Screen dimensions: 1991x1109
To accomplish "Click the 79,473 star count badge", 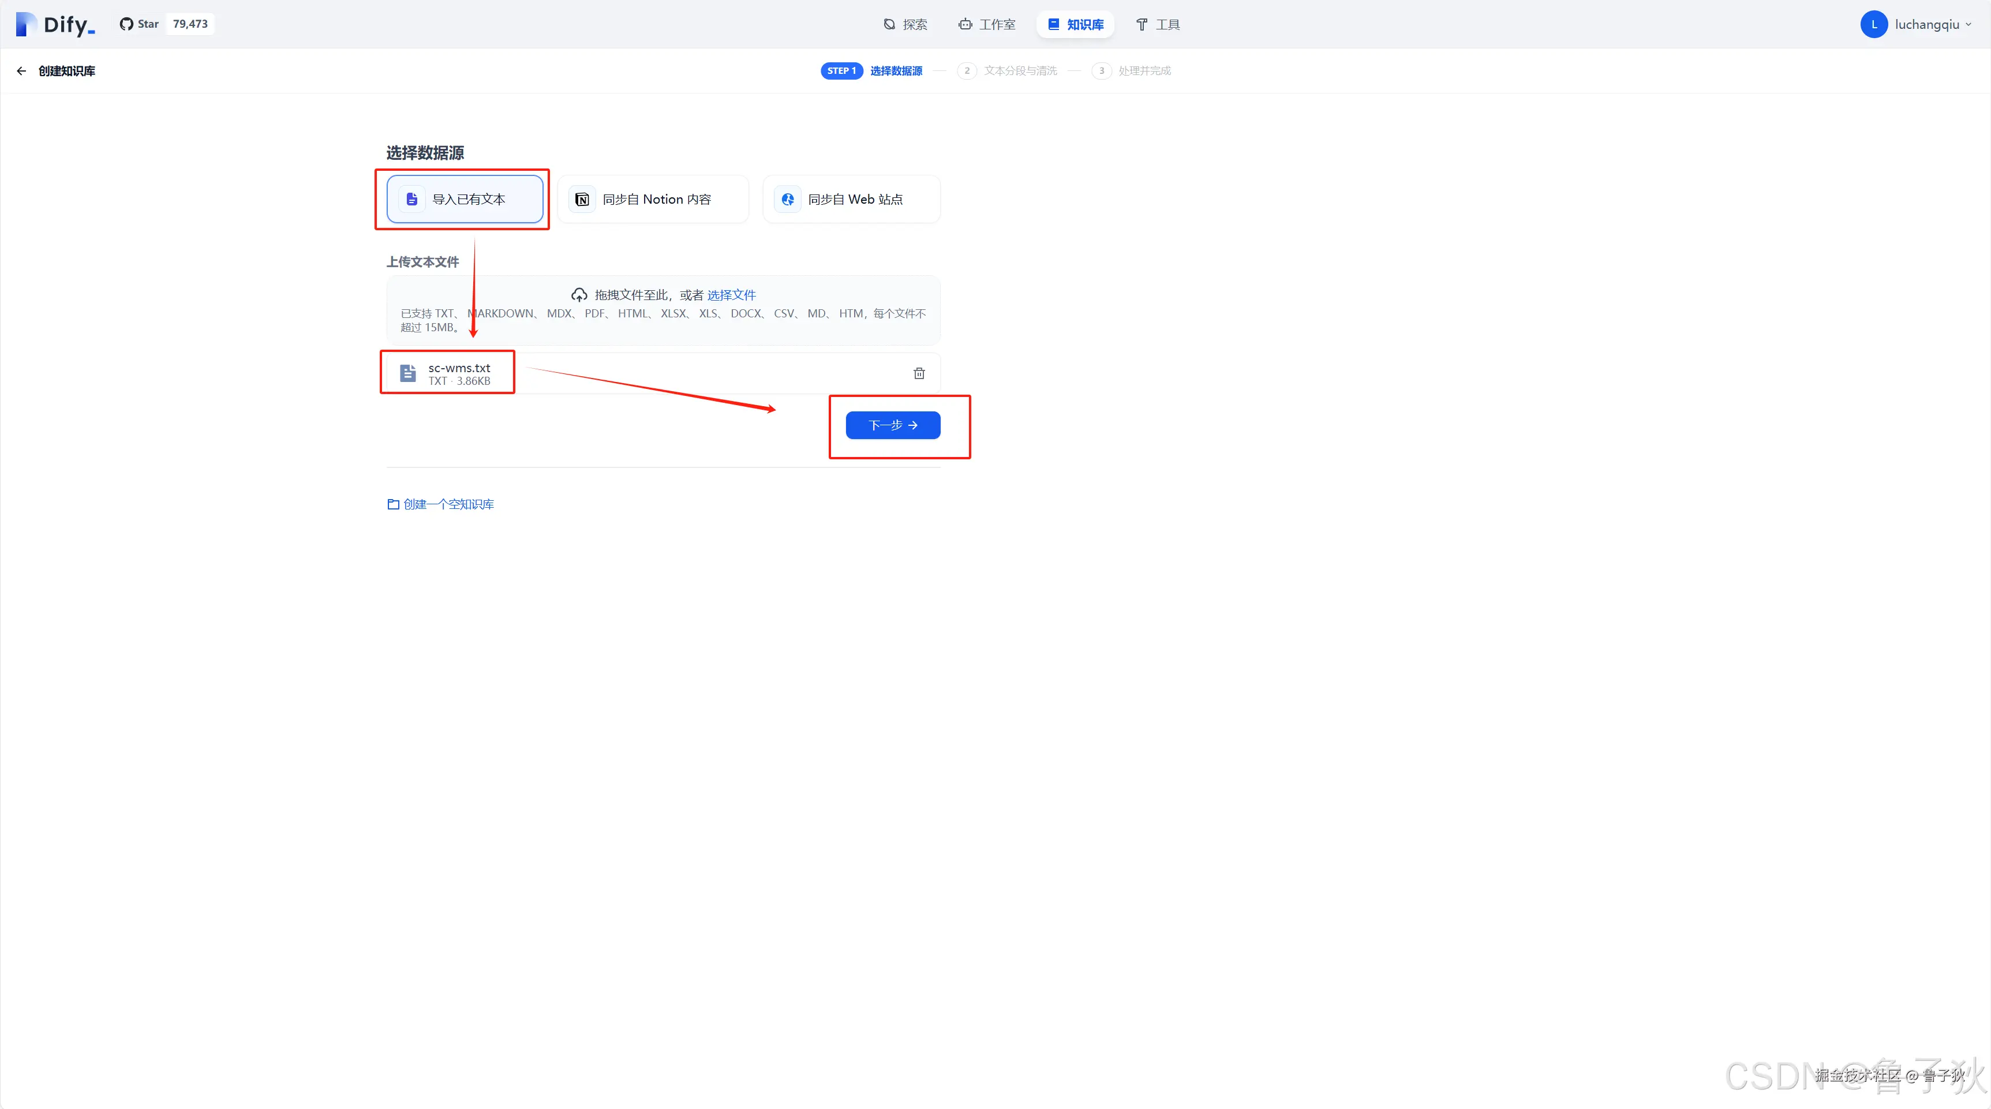I will click(x=190, y=24).
